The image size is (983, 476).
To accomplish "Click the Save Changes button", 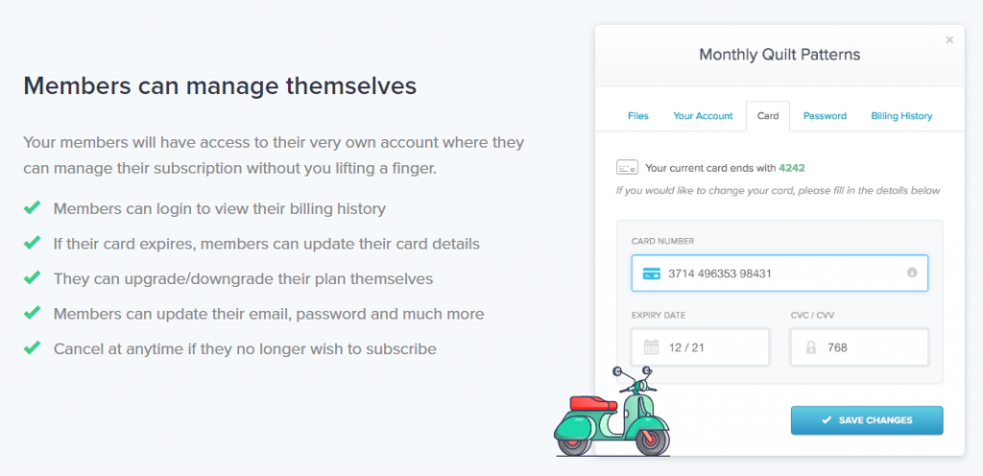I will [867, 420].
